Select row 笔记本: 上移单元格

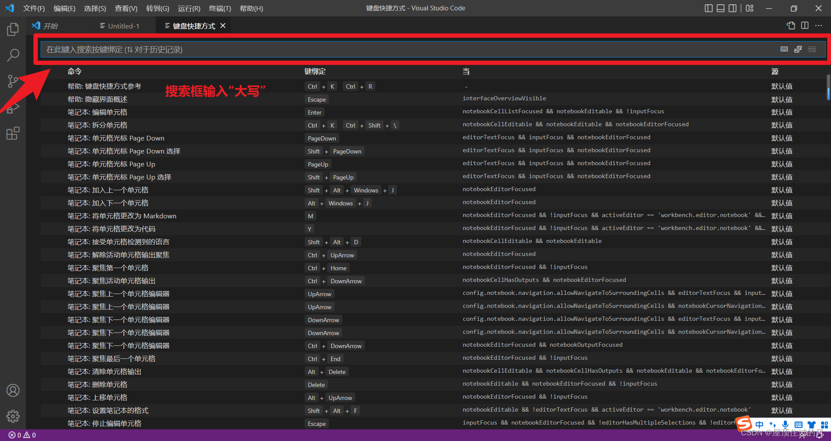[x=433, y=398]
